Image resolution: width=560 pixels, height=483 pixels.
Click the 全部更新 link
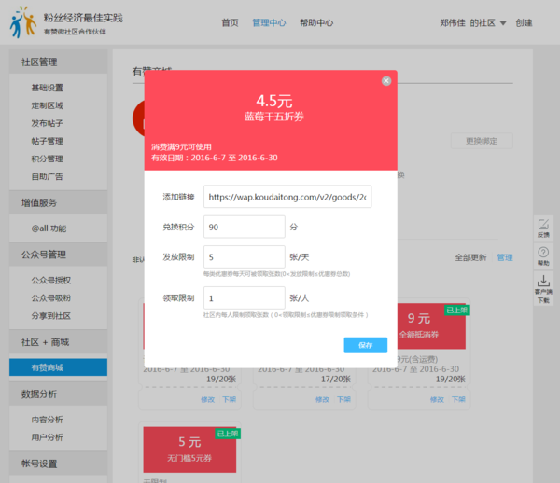(x=470, y=257)
